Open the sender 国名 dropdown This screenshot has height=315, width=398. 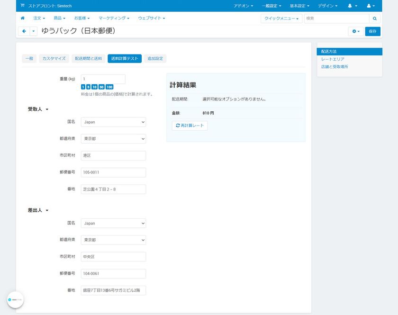coord(113,223)
